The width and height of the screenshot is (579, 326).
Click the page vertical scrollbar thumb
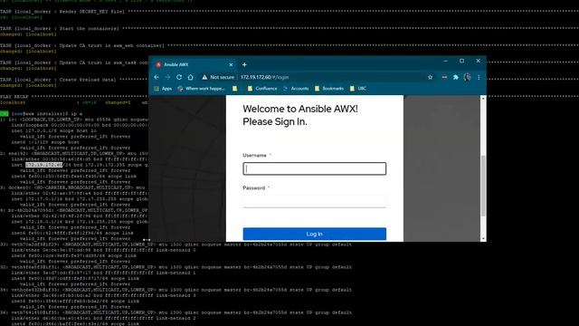tap(483, 186)
